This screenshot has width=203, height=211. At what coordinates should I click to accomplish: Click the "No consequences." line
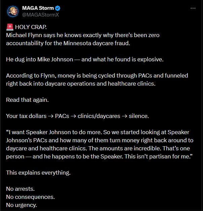(30, 197)
